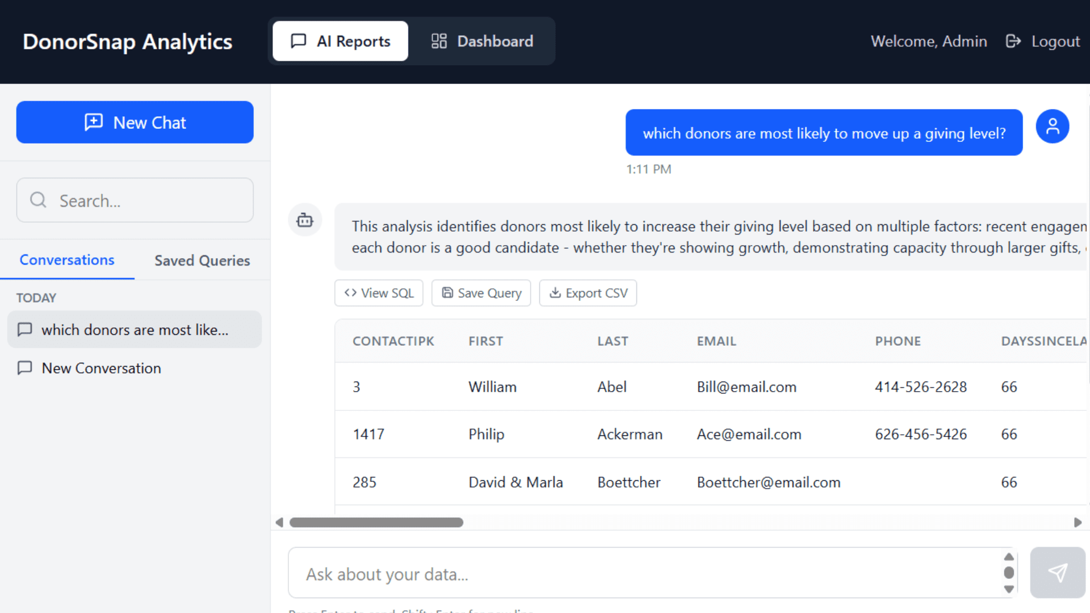The width and height of the screenshot is (1090, 613).
Task: Click the horizontal scrollbar thumb
Action: (376, 522)
